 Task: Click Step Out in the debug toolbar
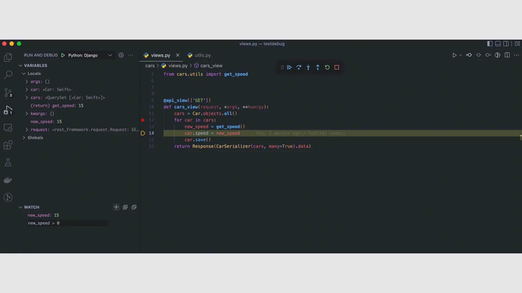click(x=318, y=67)
